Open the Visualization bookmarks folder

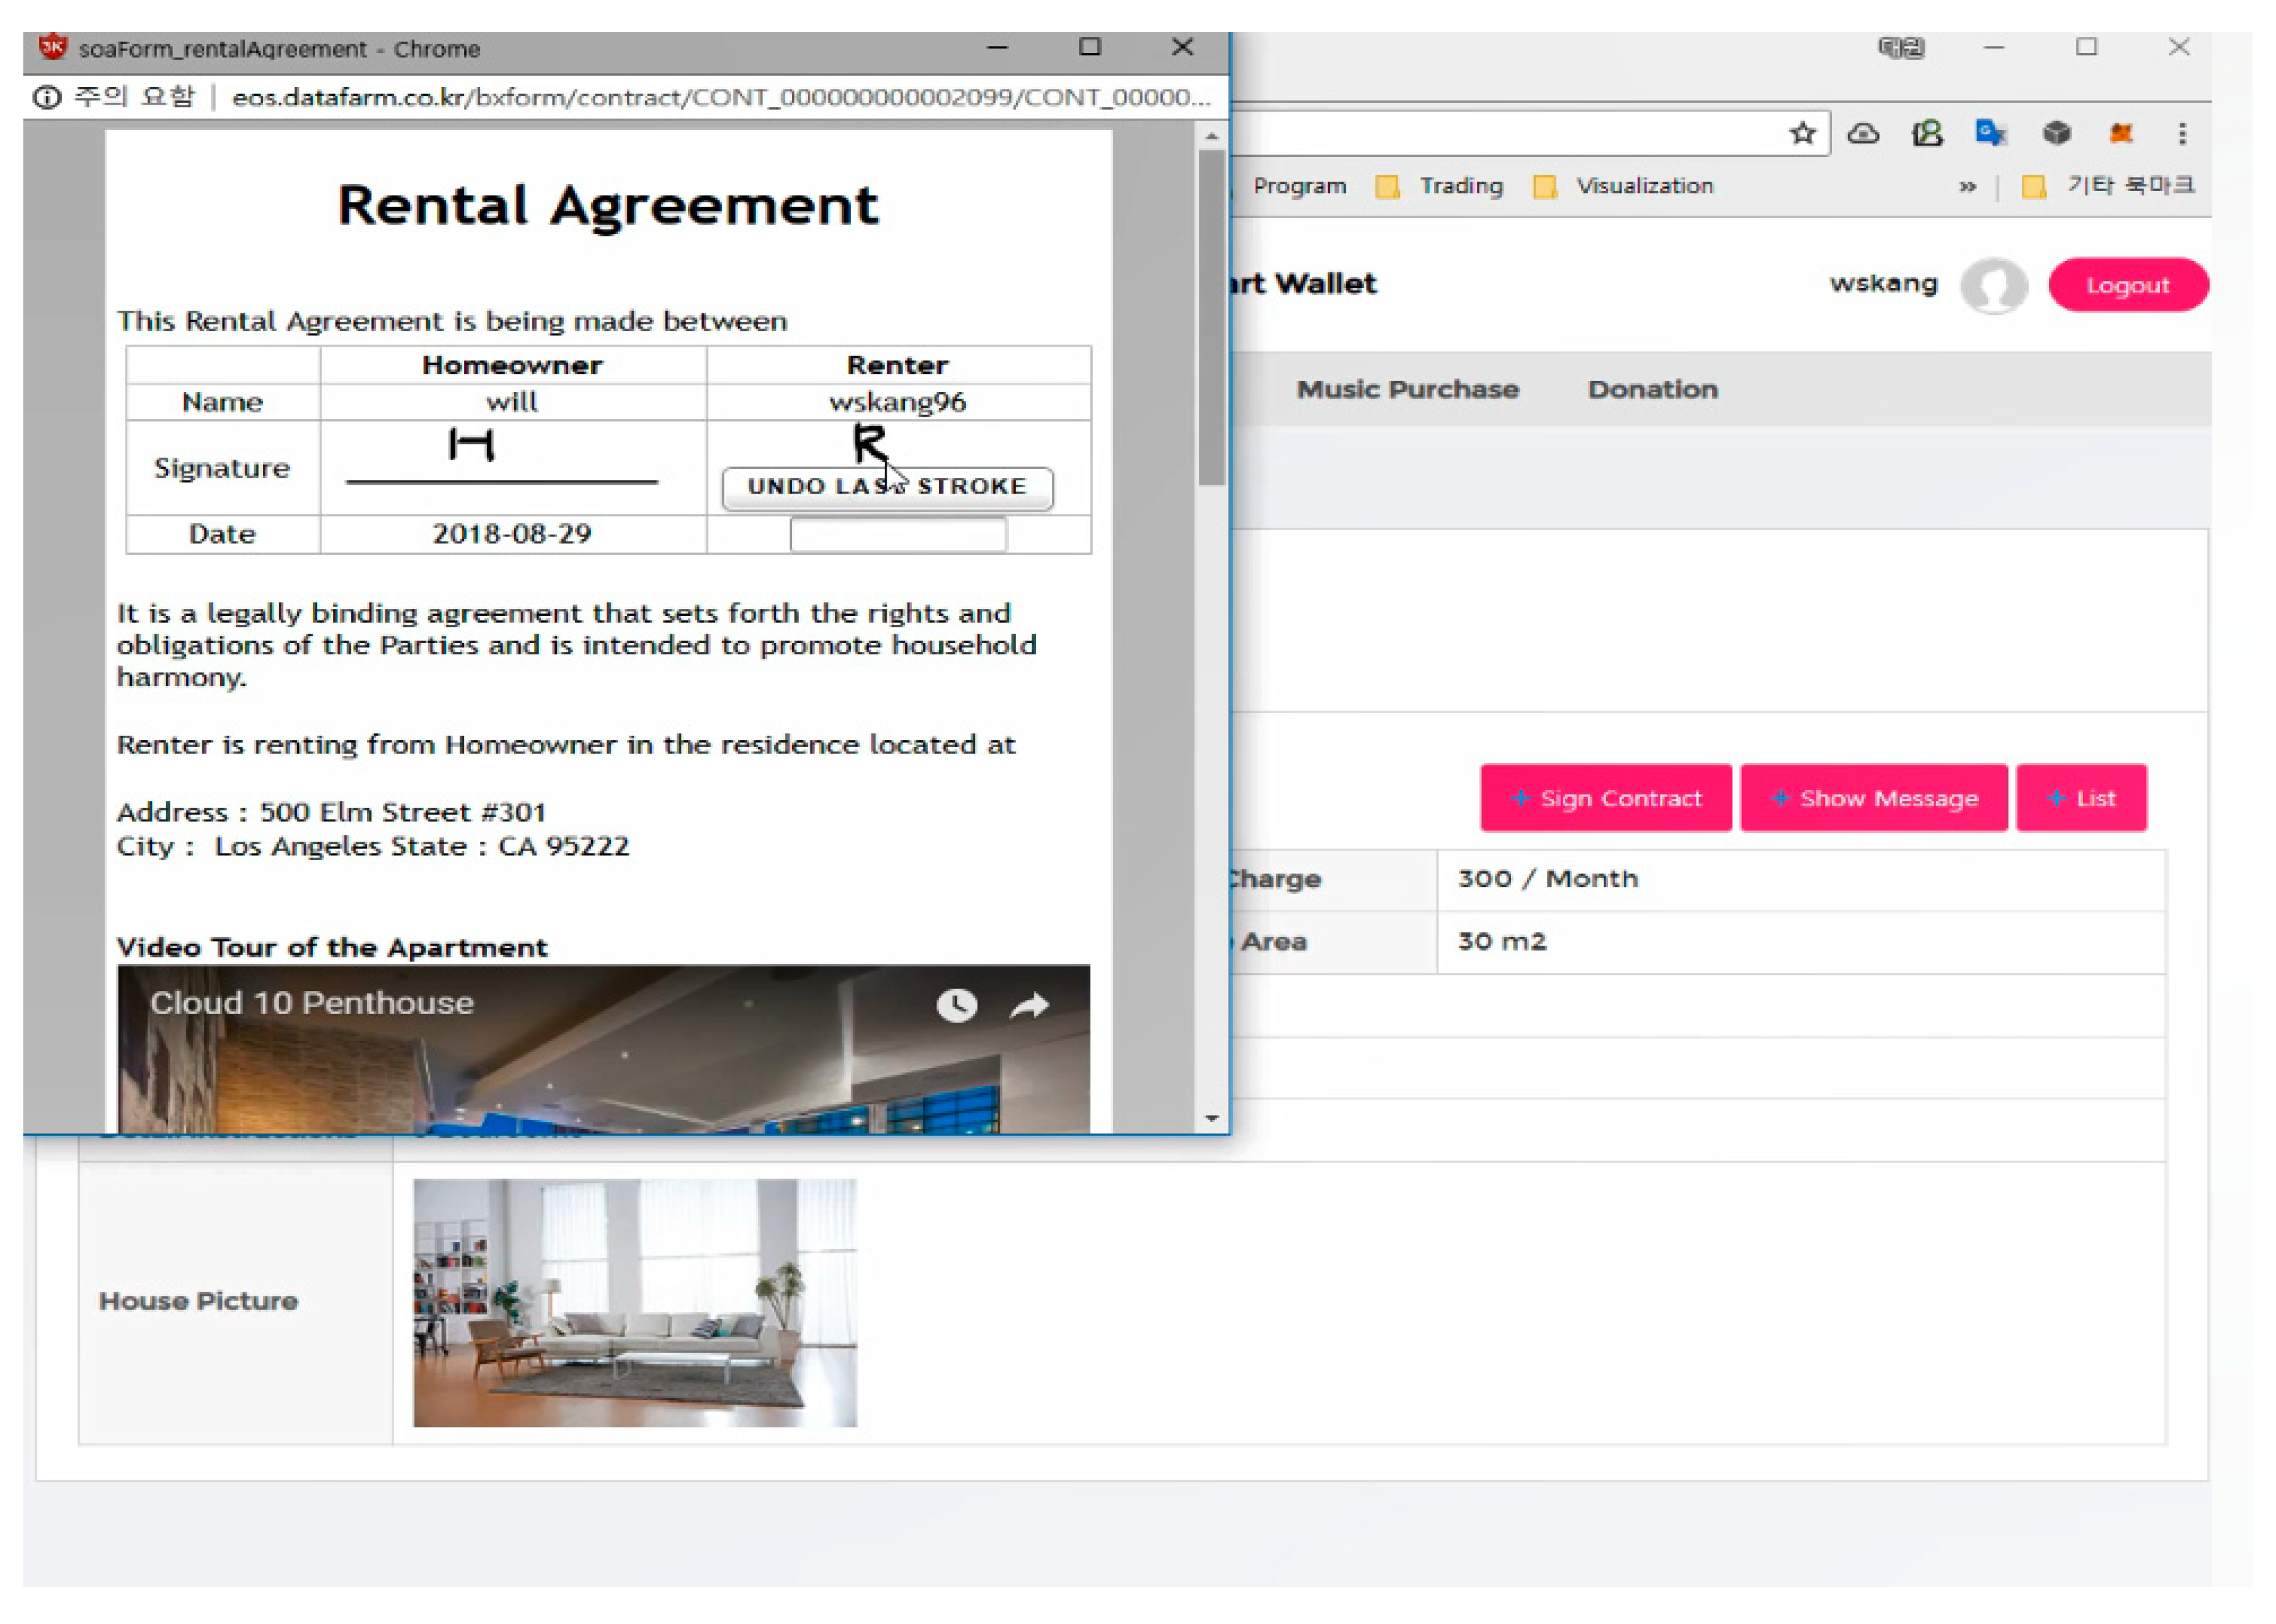tap(1624, 187)
